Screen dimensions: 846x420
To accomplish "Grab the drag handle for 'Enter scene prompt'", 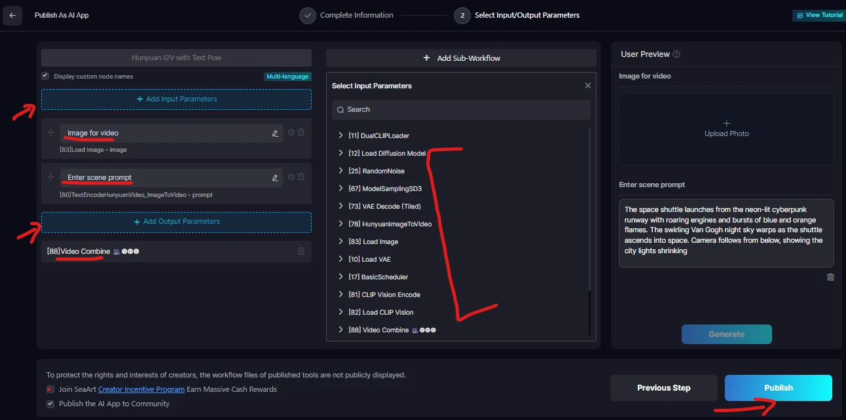I will [x=50, y=177].
